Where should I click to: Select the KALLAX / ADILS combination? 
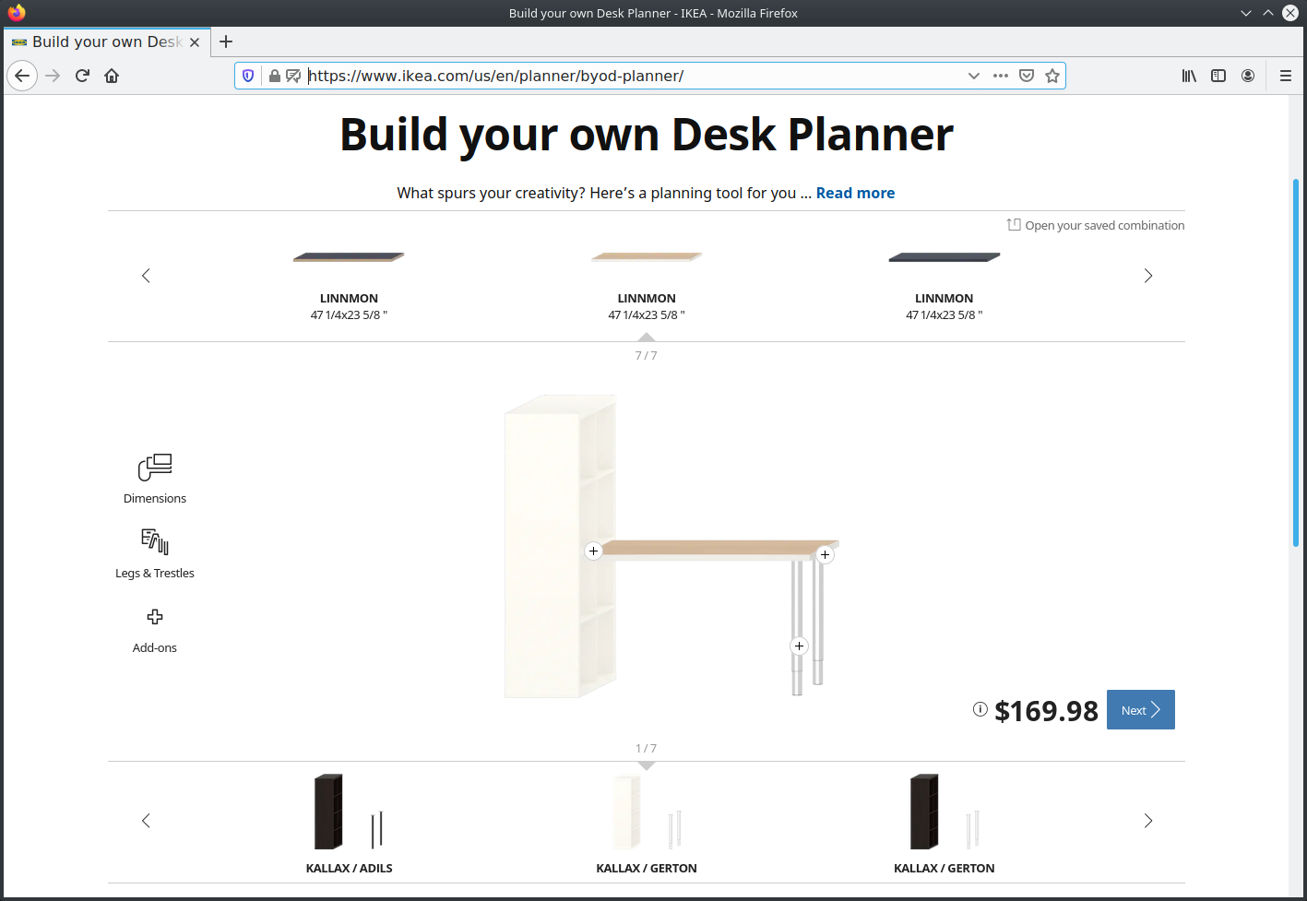click(x=349, y=824)
